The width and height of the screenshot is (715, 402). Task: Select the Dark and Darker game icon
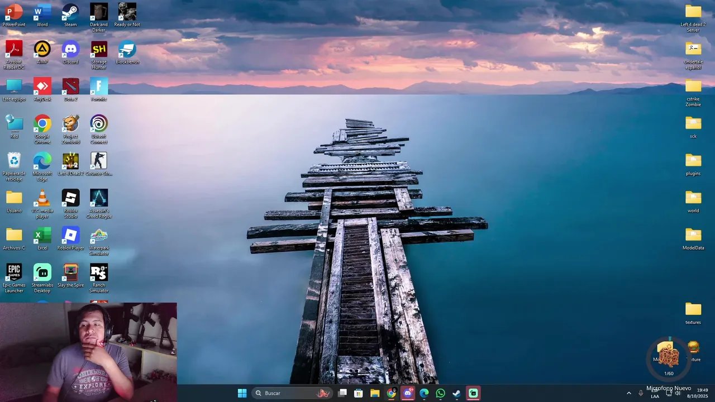(x=99, y=17)
